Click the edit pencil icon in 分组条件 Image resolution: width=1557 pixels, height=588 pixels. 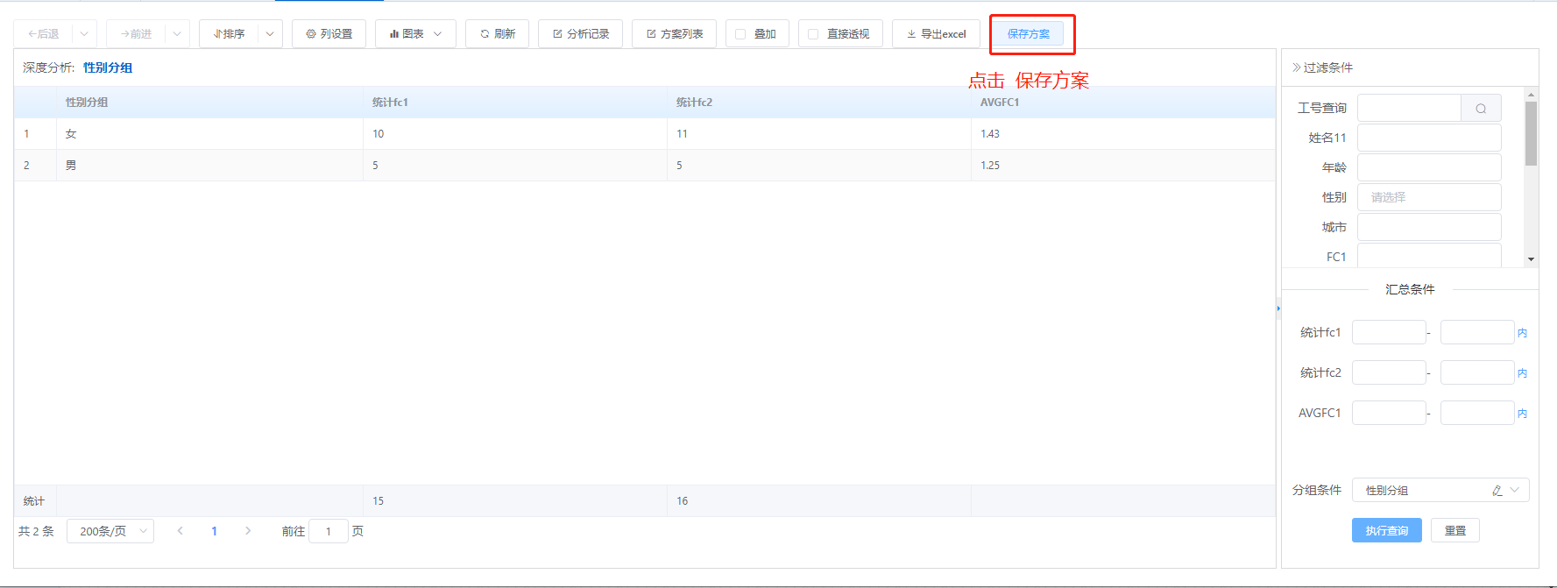[1497, 491]
